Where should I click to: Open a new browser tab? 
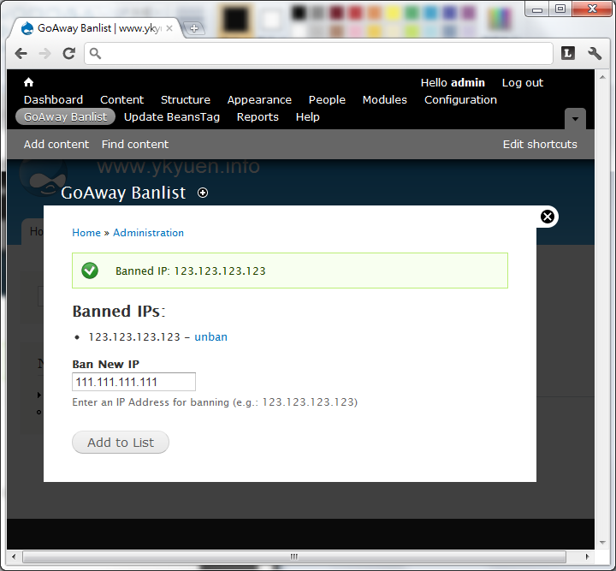[x=194, y=28]
